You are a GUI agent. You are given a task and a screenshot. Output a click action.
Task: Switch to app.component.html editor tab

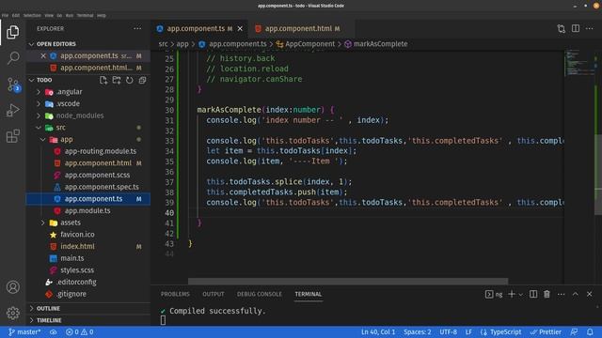point(299,29)
